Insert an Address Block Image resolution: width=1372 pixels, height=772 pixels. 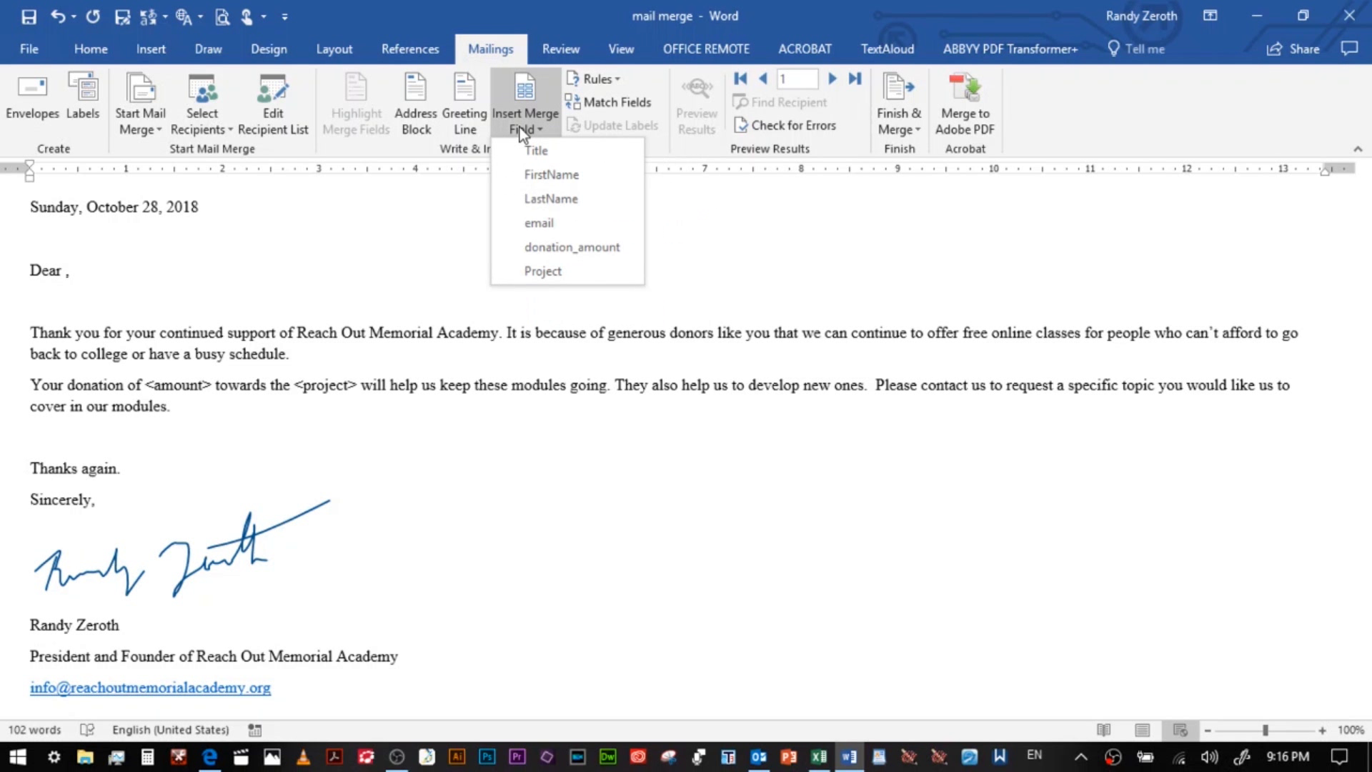(416, 104)
